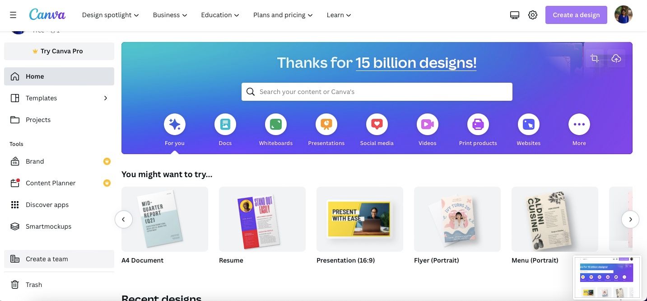Select the Docs category icon
647x301 pixels.
click(x=225, y=124)
